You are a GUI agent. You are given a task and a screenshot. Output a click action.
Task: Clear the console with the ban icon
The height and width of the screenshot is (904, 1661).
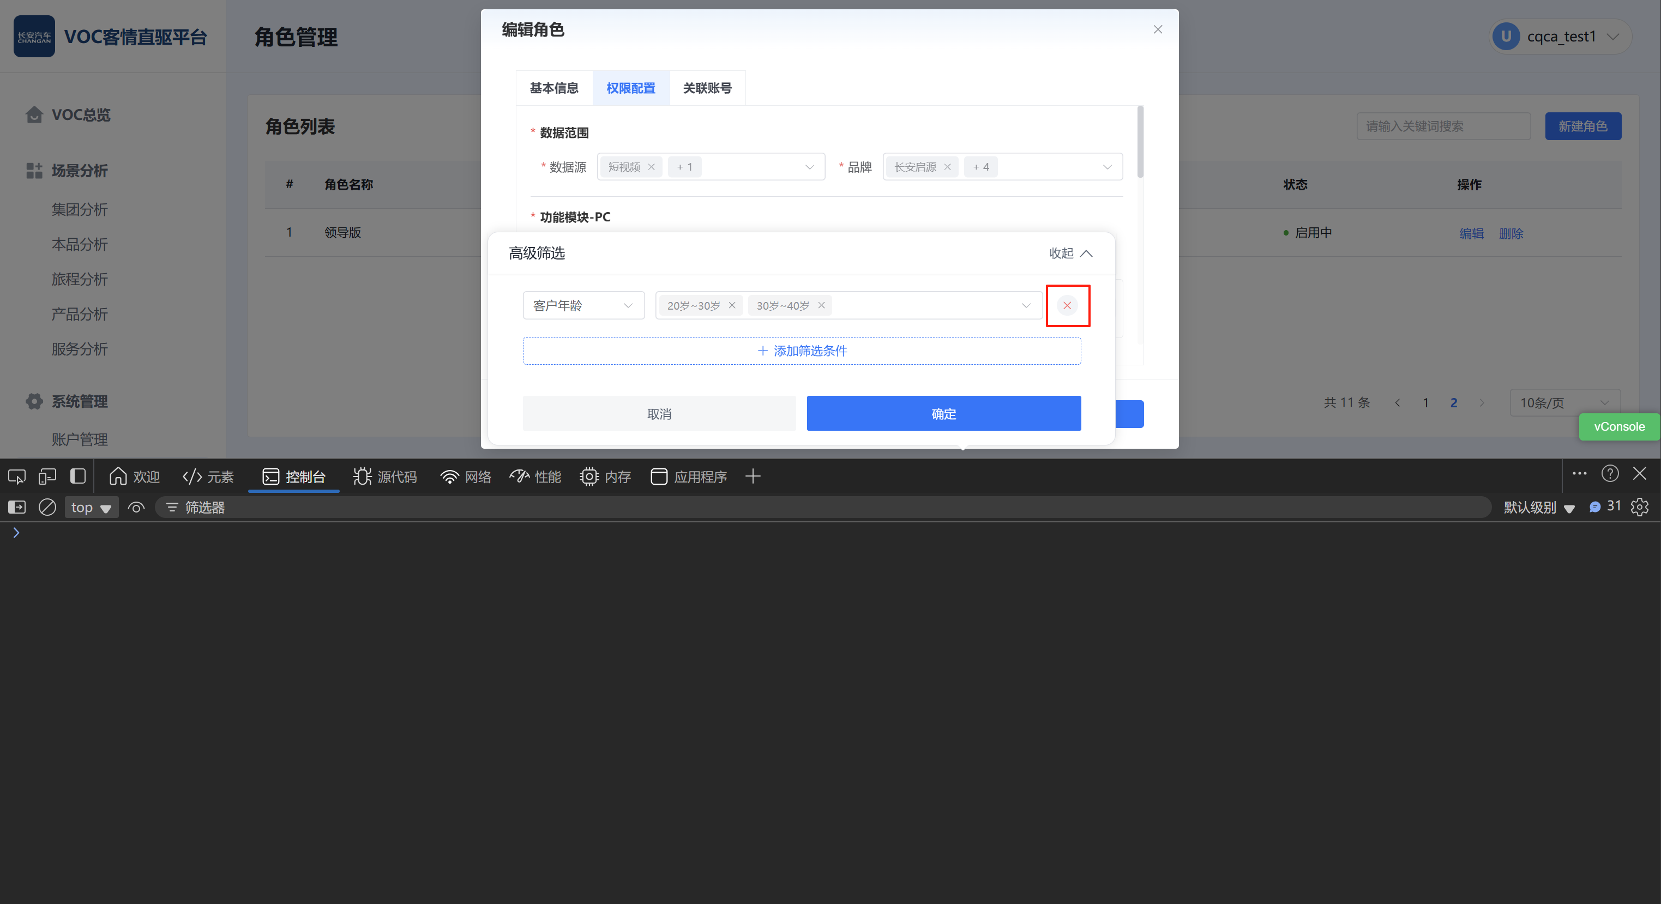click(x=47, y=508)
